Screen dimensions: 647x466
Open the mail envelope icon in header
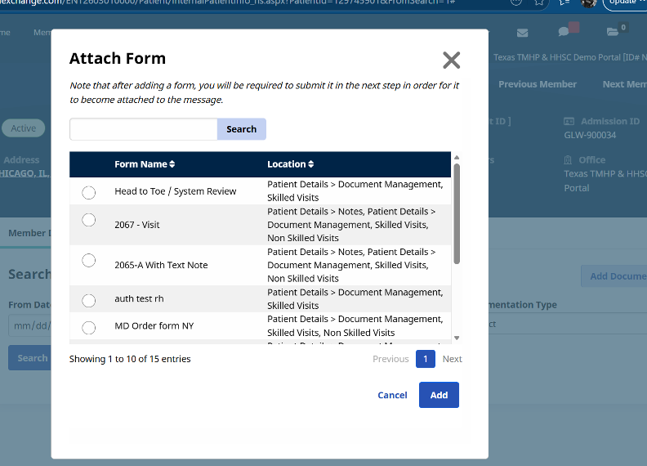[x=522, y=33]
